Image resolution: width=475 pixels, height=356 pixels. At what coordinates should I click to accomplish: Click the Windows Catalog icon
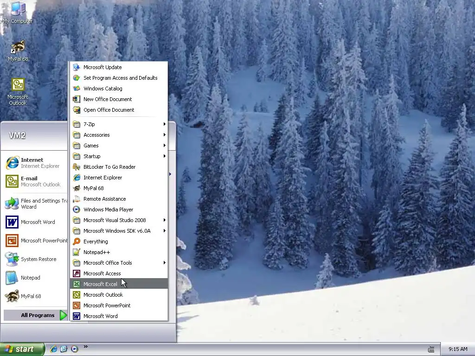point(77,89)
